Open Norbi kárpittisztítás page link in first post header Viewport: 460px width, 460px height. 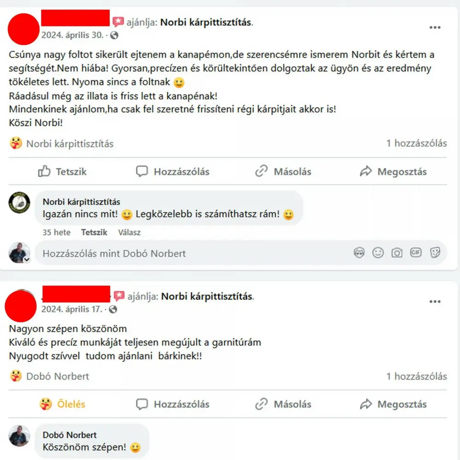205,22
